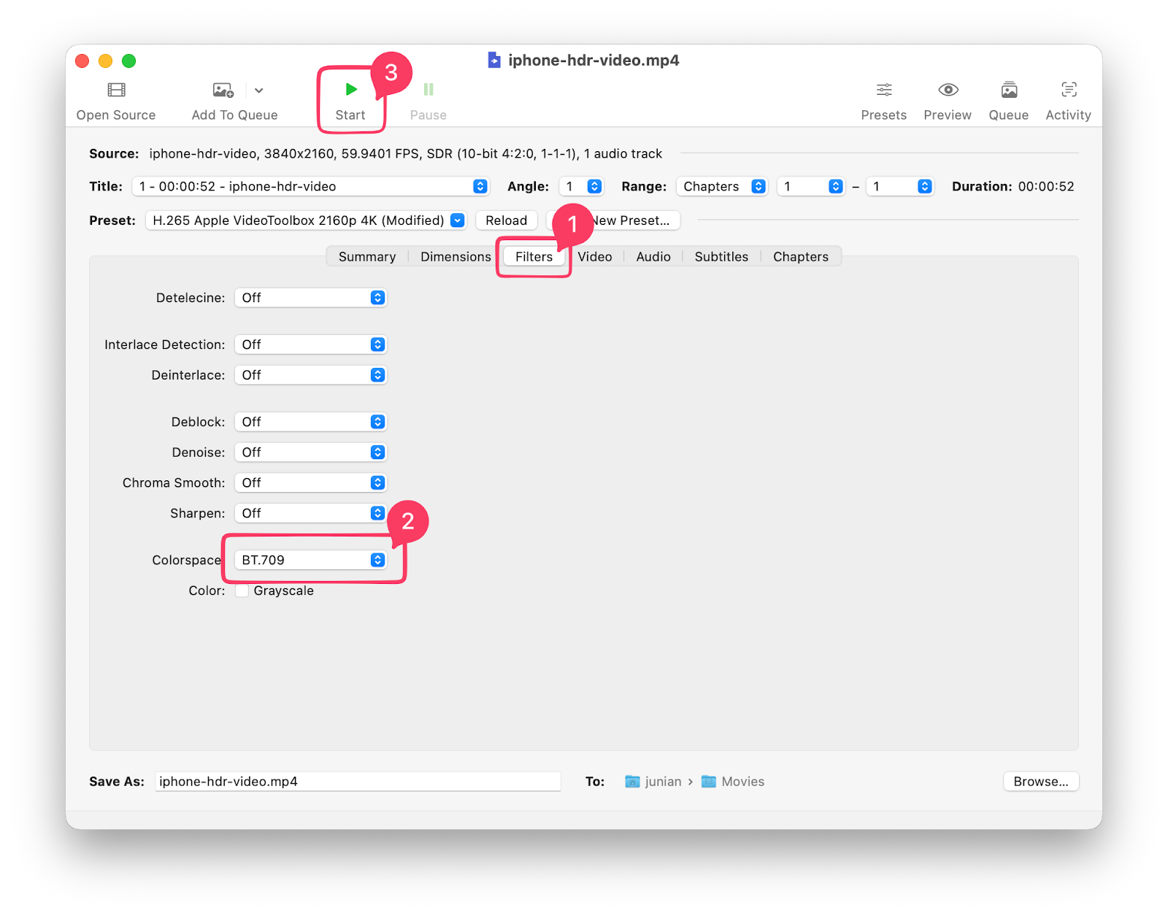Click the Pause icon in the toolbar

tap(429, 89)
